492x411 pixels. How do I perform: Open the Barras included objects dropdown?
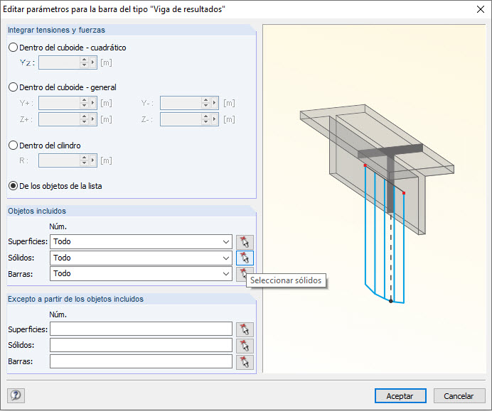(226, 274)
